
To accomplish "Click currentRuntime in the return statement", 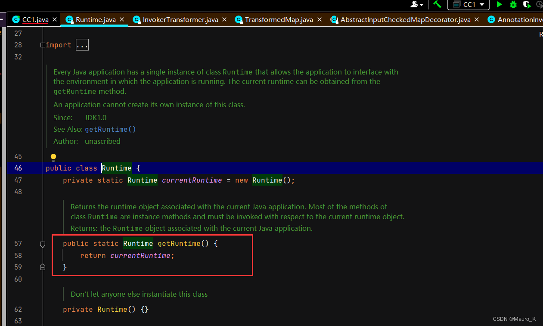I will (140, 255).
